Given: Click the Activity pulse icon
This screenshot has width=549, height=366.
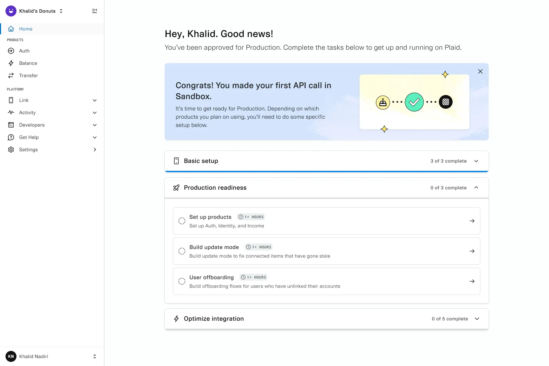Looking at the screenshot, I should click(11, 113).
